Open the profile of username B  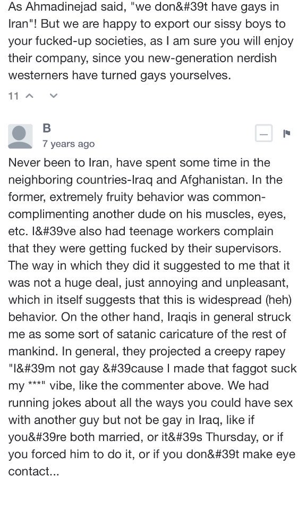(47, 128)
